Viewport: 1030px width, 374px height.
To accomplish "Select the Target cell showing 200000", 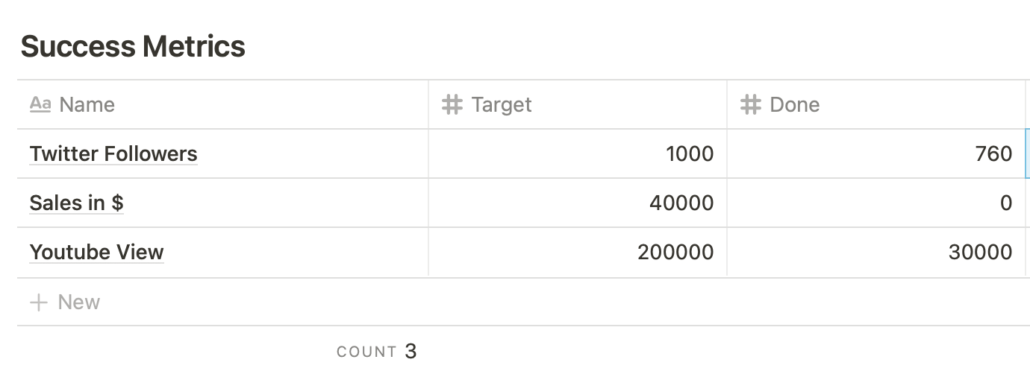I will [578, 252].
